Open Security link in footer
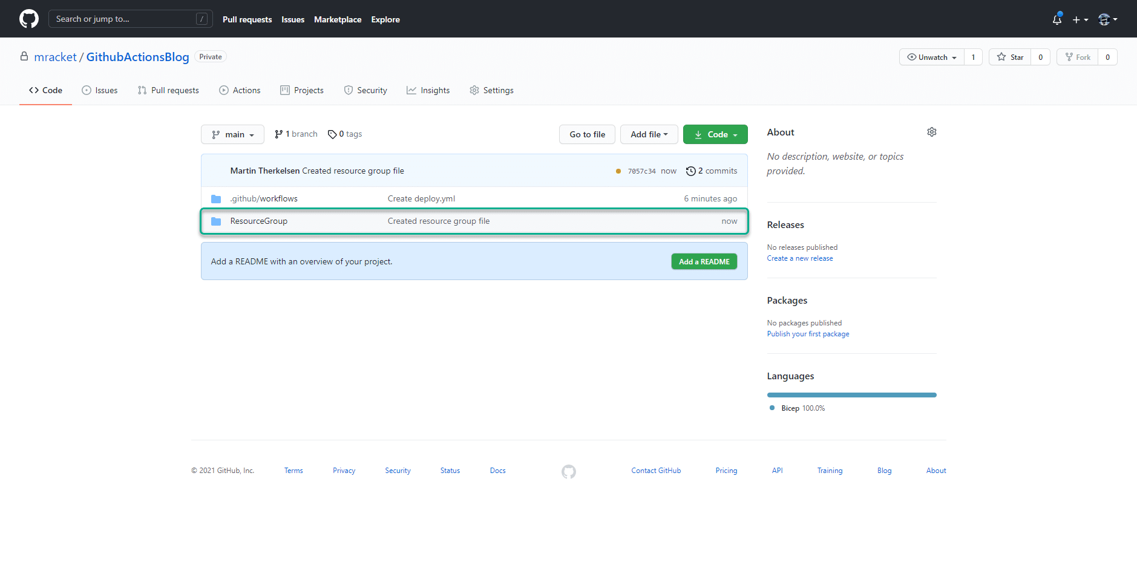1137x568 pixels. tap(398, 471)
